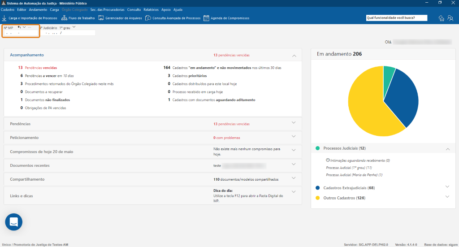Collapse the Acompanhamento panel
This screenshot has height=247, width=459.
coord(294,56)
